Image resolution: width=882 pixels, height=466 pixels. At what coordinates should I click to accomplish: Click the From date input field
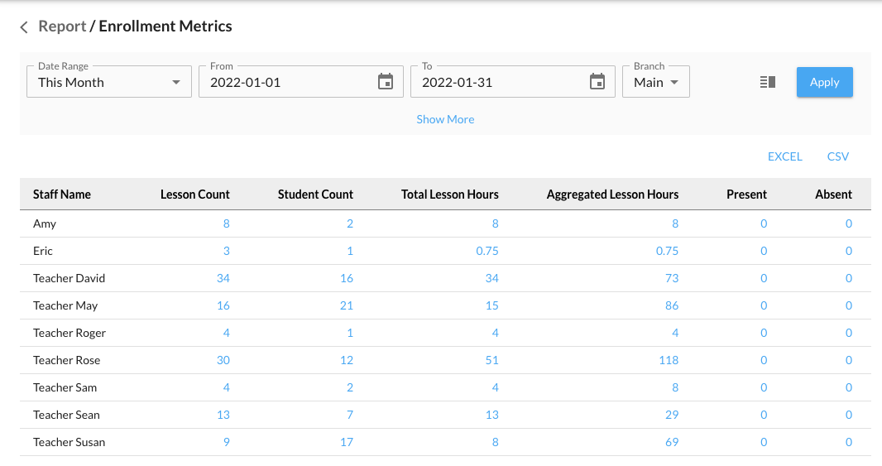(x=285, y=82)
